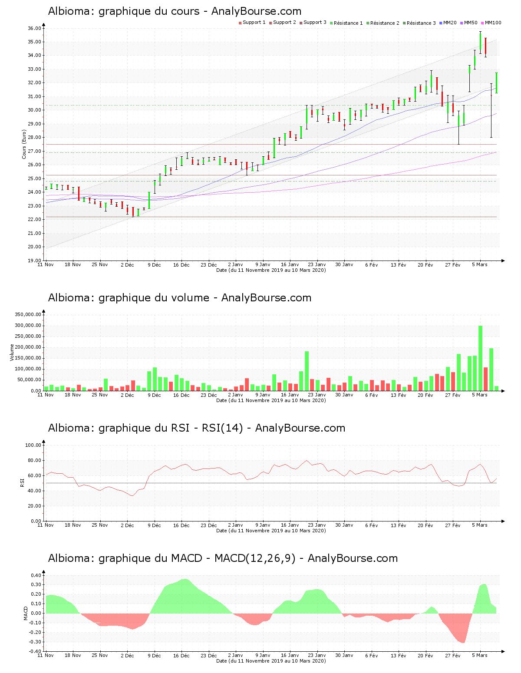
Task: Click '30 Janv' on the RSI chart axis
Action: click(344, 525)
